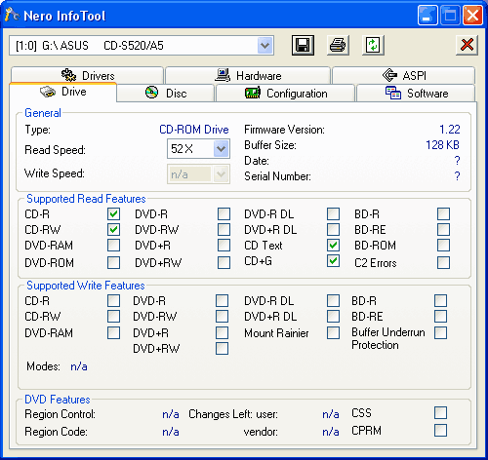Toggle DVD-R DL read checkbox
Image resolution: width=488 pixels, height=460 pixels.
pyautogui.click(x=333, y=214)
